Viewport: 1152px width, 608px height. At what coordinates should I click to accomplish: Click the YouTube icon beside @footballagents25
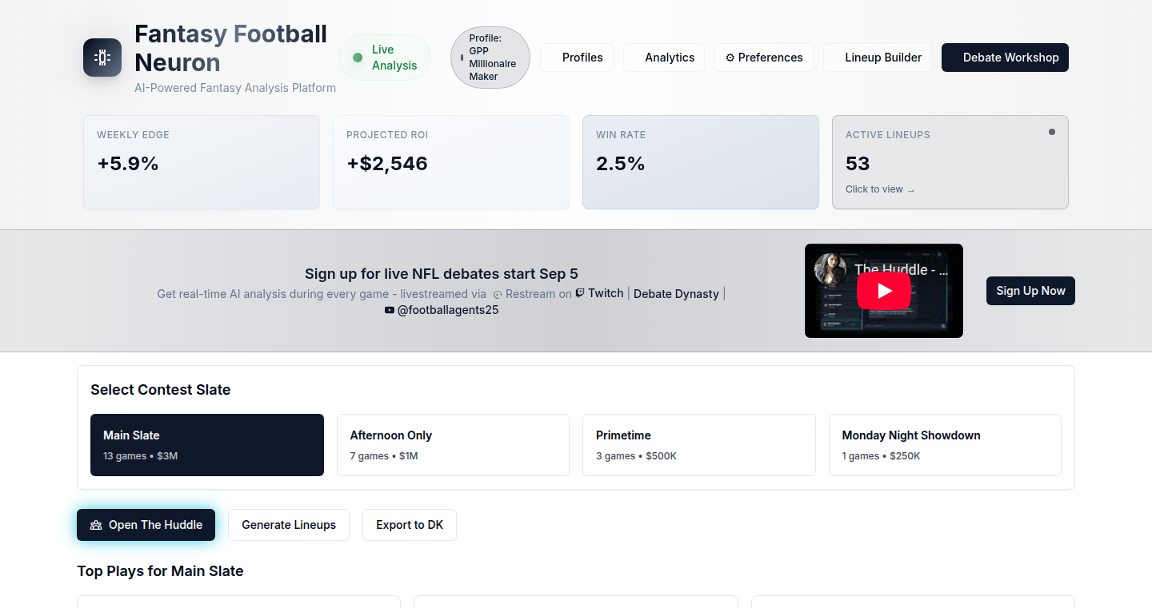pos(389,310)
